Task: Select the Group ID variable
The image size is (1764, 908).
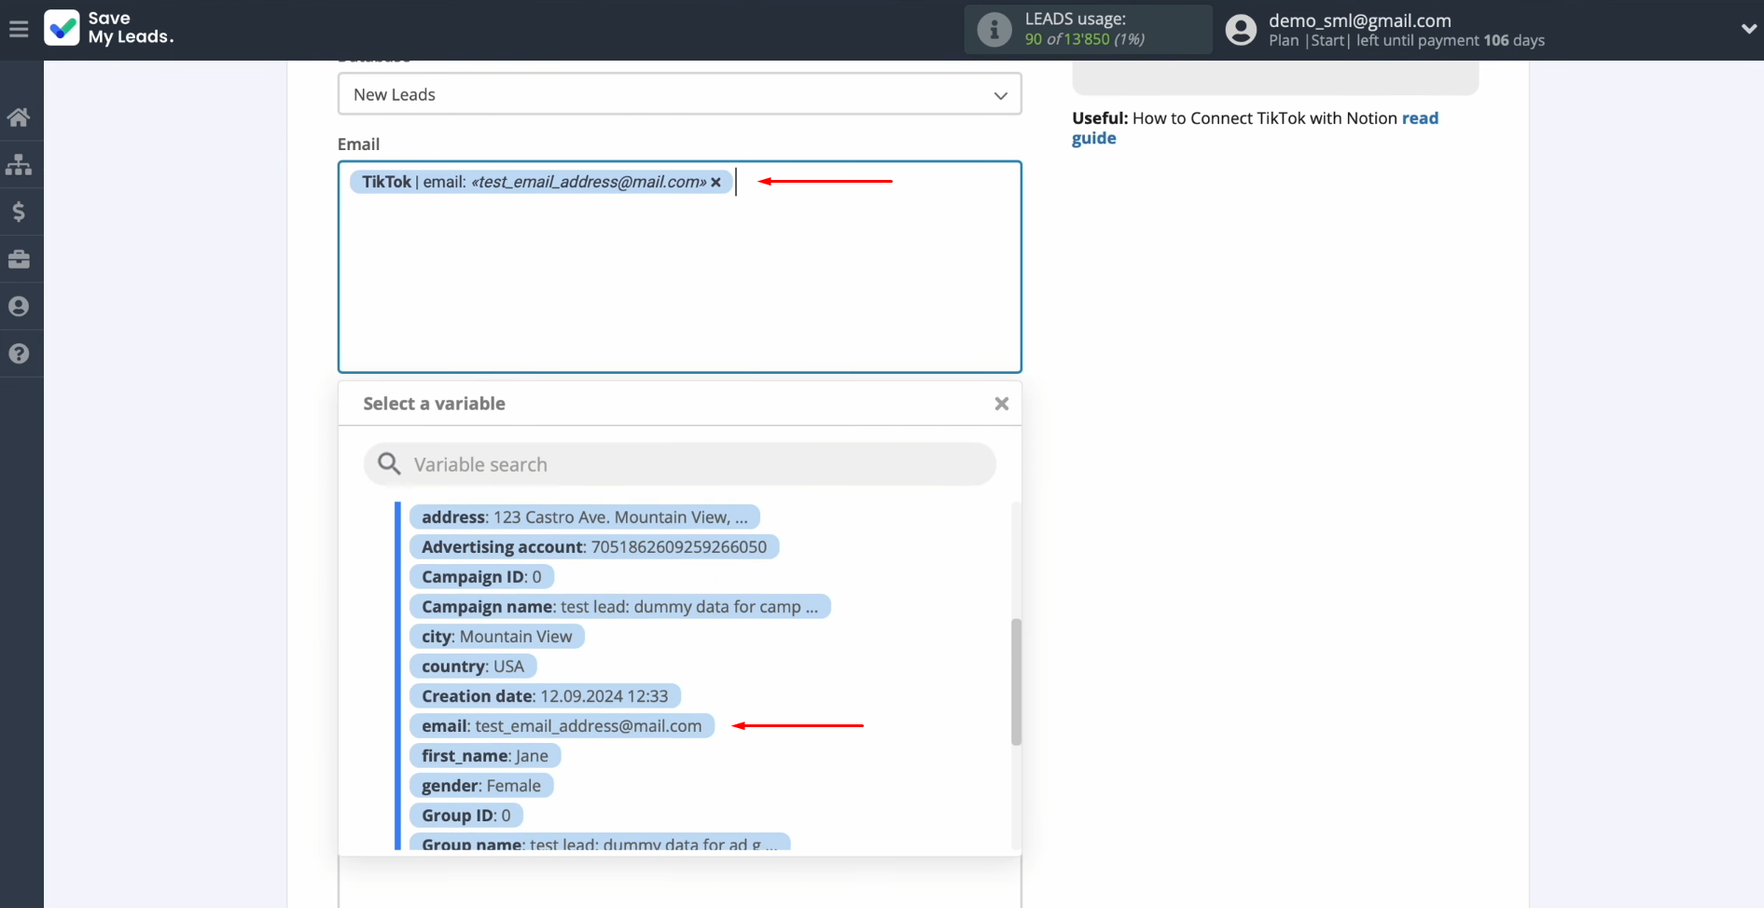Action: coord(466,816)
